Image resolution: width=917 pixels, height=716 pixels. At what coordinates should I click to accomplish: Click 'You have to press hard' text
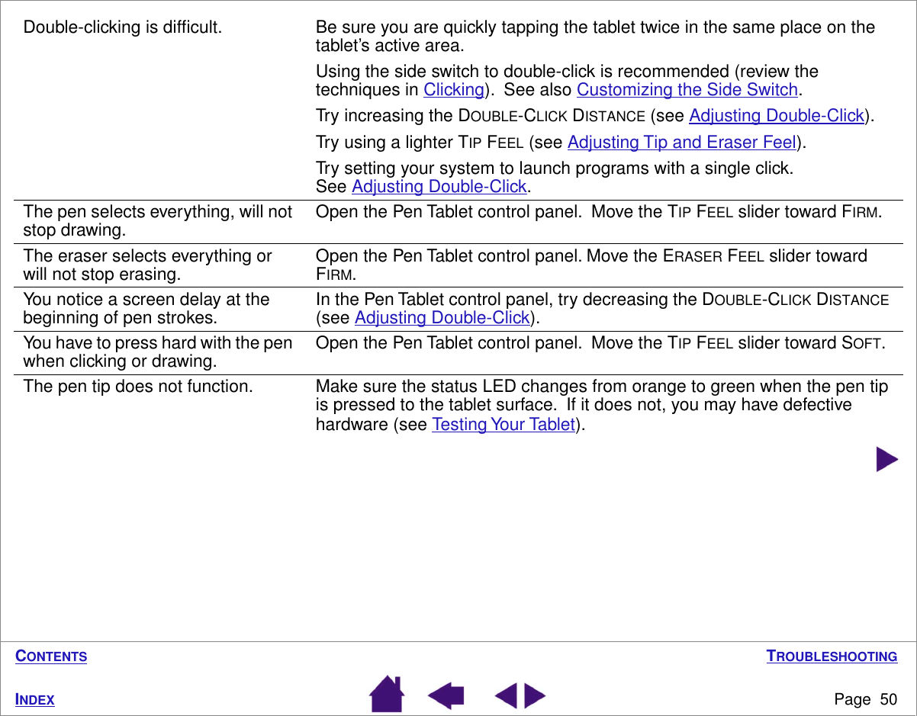(x=158, y=352)
